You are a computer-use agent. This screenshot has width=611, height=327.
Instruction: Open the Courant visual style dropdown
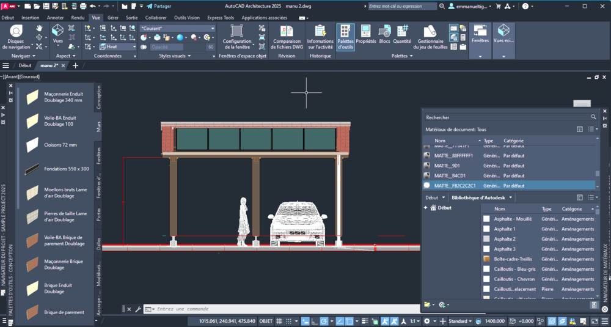pos(178,28)
